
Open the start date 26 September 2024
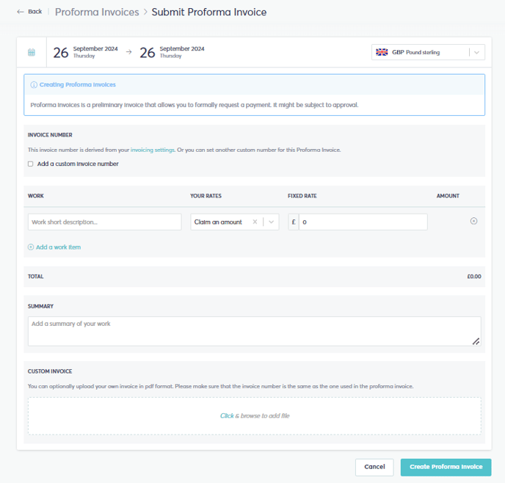click(85, 52)
